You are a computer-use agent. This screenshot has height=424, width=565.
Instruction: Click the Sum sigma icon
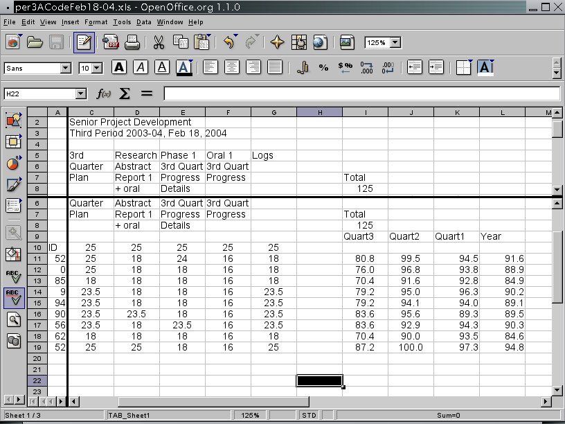coord(125,94)
